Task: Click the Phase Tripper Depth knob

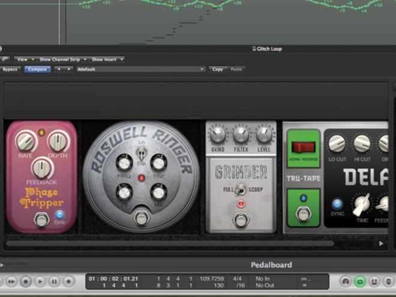Action: (x=58, y=142)
